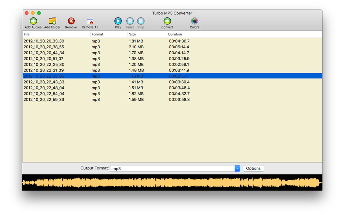
Task: Click the duration 00:03:58.3
Action: pos(179,100)
